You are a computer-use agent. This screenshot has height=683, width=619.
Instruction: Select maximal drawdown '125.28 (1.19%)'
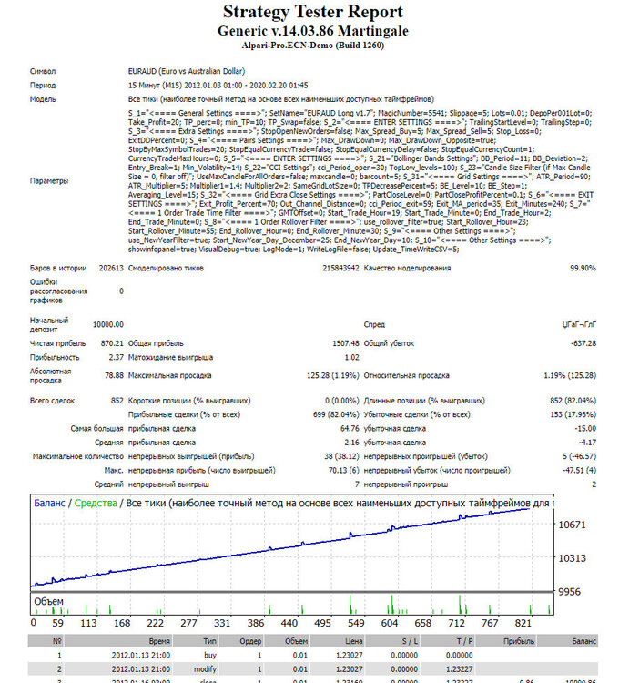tap(333, 375)
